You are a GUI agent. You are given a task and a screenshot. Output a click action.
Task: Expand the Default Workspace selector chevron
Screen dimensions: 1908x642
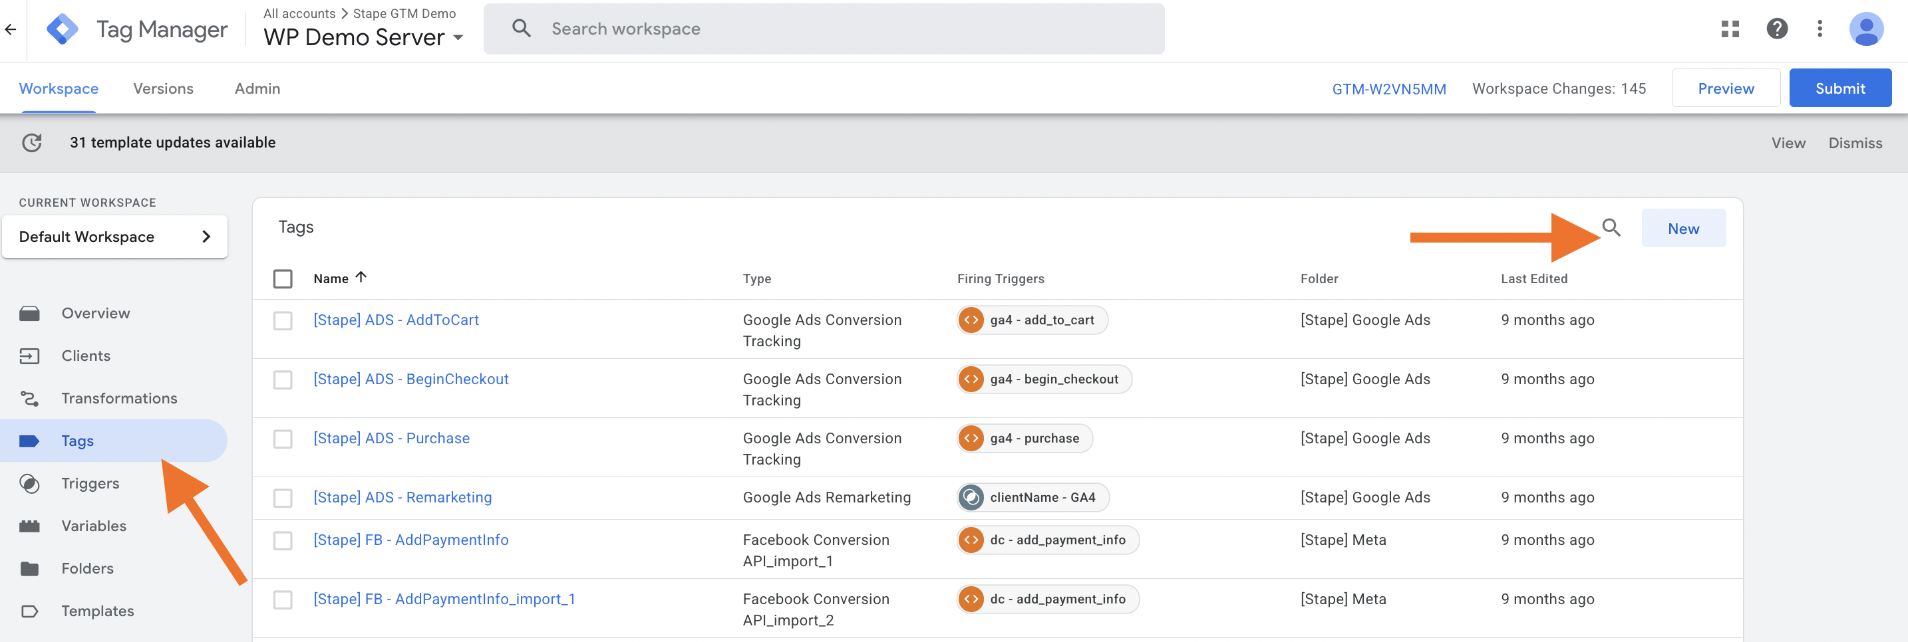pos(206,237)
